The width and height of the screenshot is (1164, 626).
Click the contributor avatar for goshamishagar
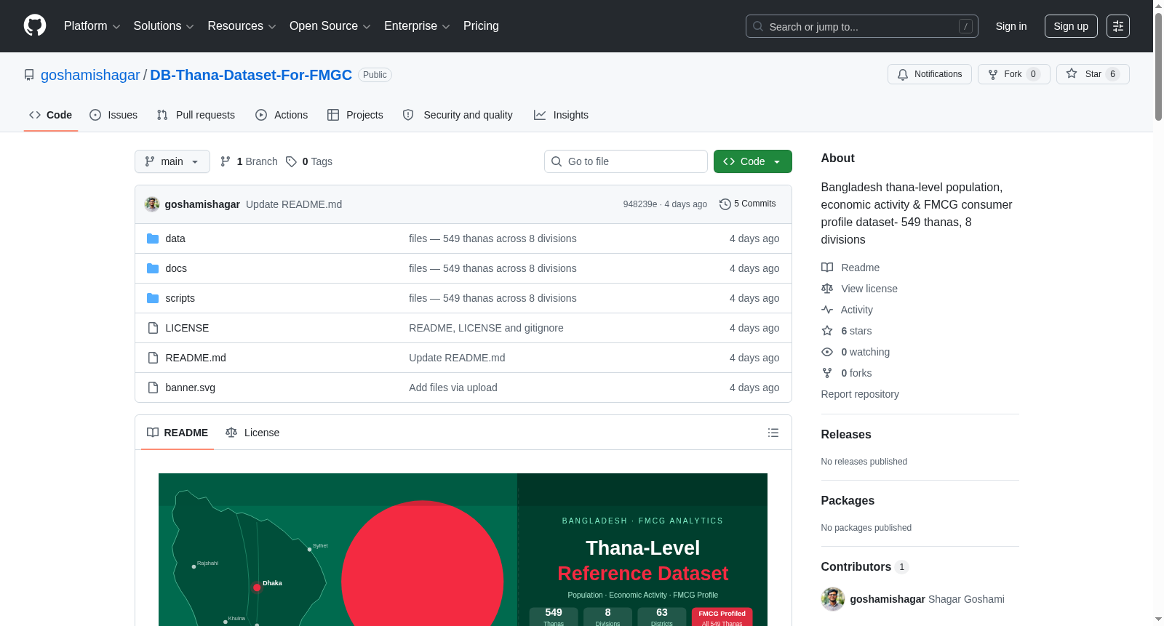pos(833,599)
